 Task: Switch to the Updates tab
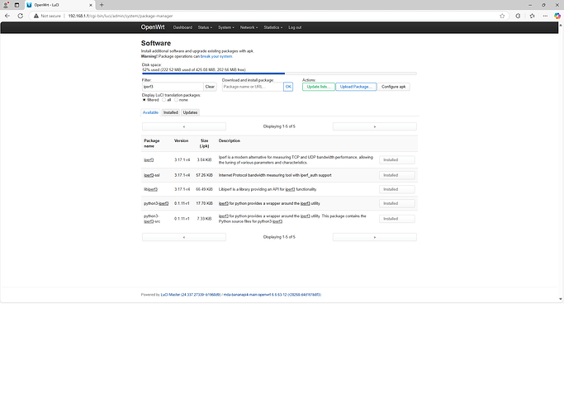click(x=190, y=112)
